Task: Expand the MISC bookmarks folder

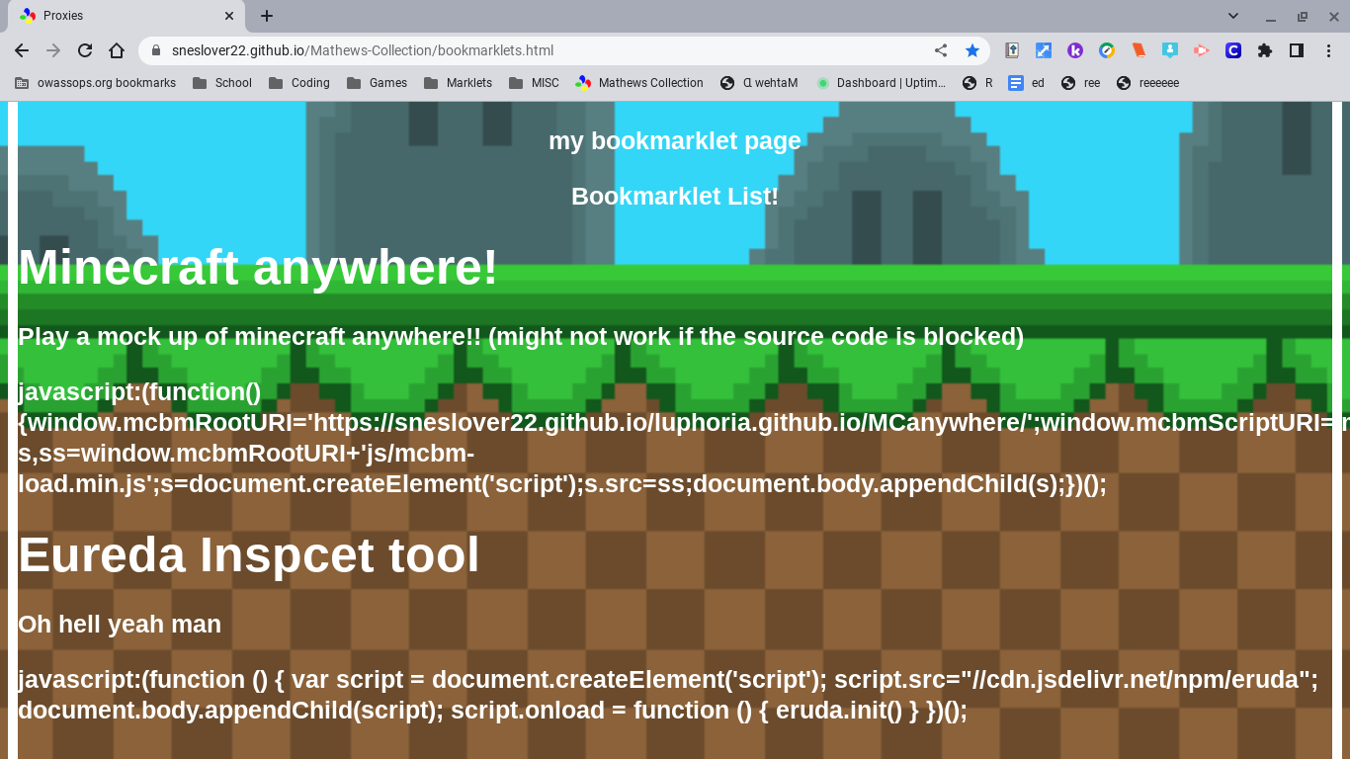Action: 534,83
